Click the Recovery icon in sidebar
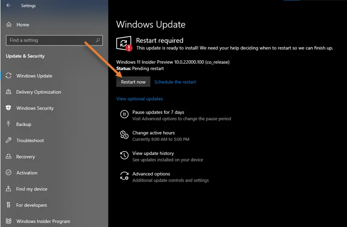The height and width of the screenshot is (227, 347). click(x=8, y=156)
